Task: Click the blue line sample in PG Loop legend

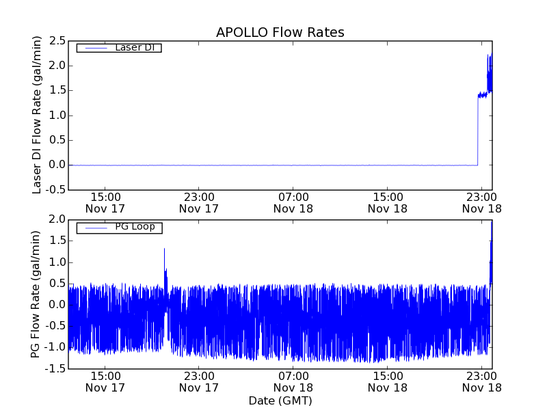Action: [94, 228]
